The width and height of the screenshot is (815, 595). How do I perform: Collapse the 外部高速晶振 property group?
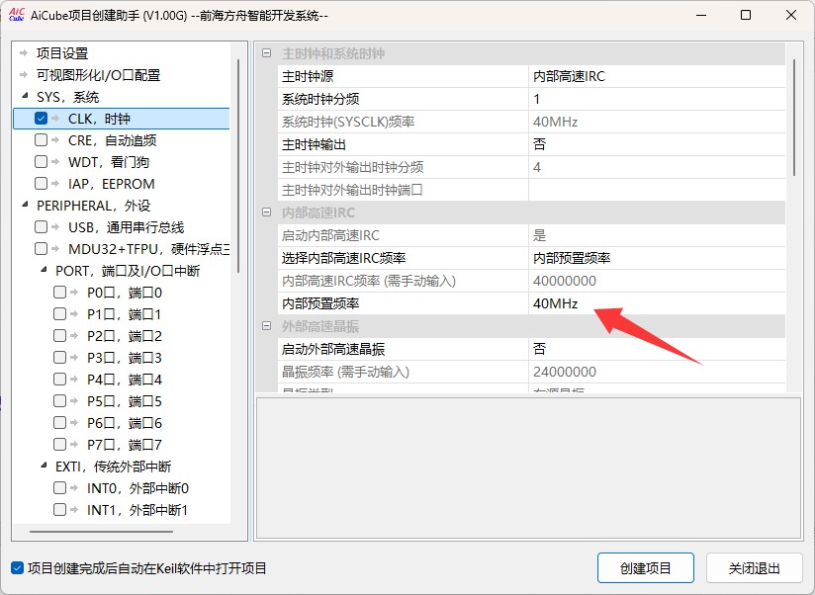(267, 326)
